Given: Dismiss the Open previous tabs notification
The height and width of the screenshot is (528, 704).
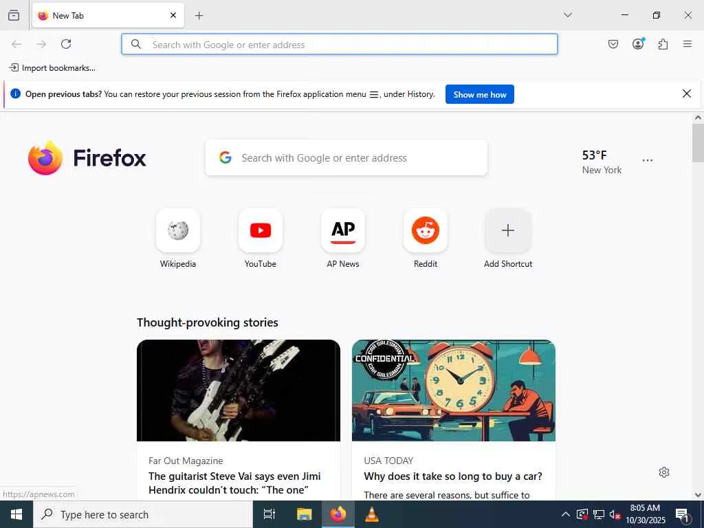Looking at the screenshot, I should [x=687, y=93].
